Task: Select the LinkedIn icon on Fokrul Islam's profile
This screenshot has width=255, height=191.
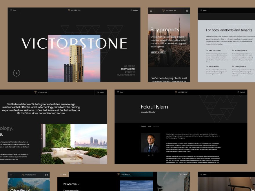Action: [x=149, y=155]
